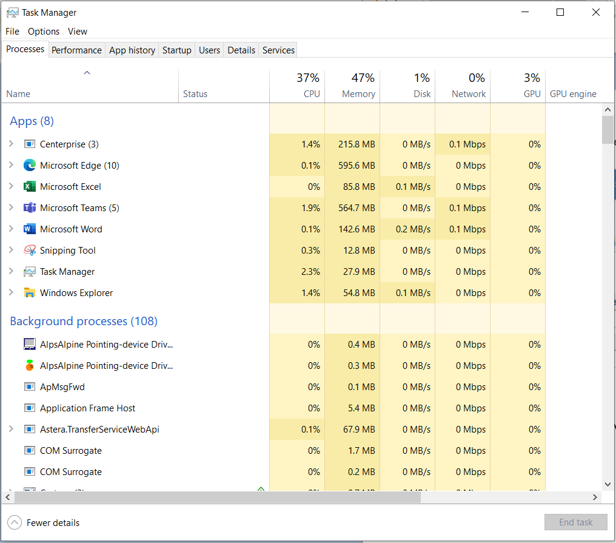Click the horizontal scrollbar right arrow
616x543 pixels.
pyautogui.click(x=595, y=497)
